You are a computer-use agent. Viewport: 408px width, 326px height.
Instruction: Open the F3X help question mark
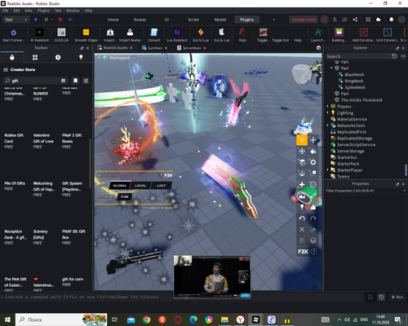[314, 252]
